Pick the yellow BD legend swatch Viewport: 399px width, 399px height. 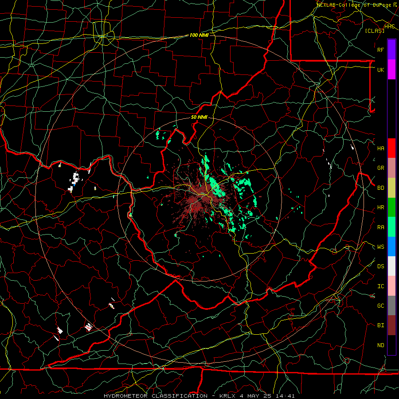[391, 188]
